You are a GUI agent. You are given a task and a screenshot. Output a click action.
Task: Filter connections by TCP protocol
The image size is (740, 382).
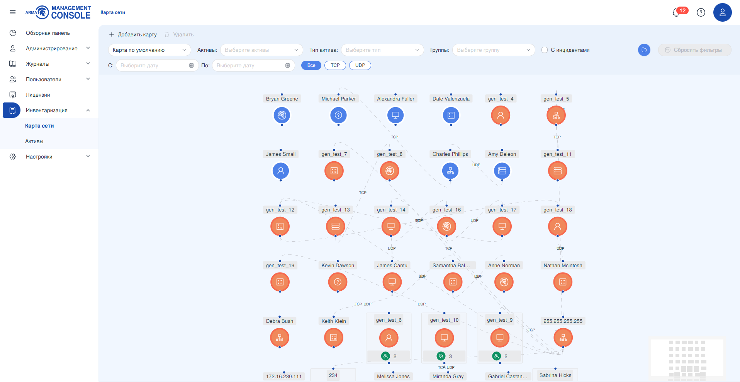tap(335, 65)
